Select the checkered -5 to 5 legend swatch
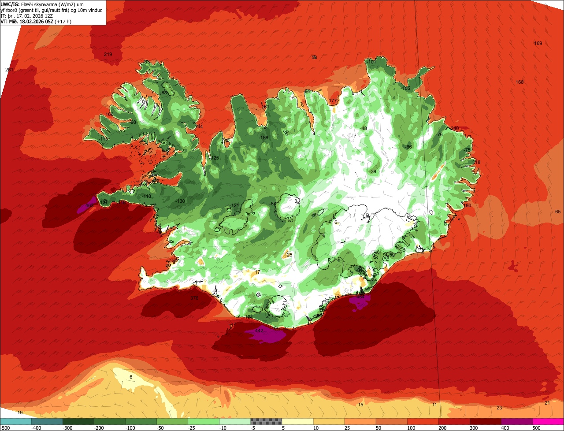Image resolution: width=564 pixels, height=431 pixels. click(x=266, y=421)
